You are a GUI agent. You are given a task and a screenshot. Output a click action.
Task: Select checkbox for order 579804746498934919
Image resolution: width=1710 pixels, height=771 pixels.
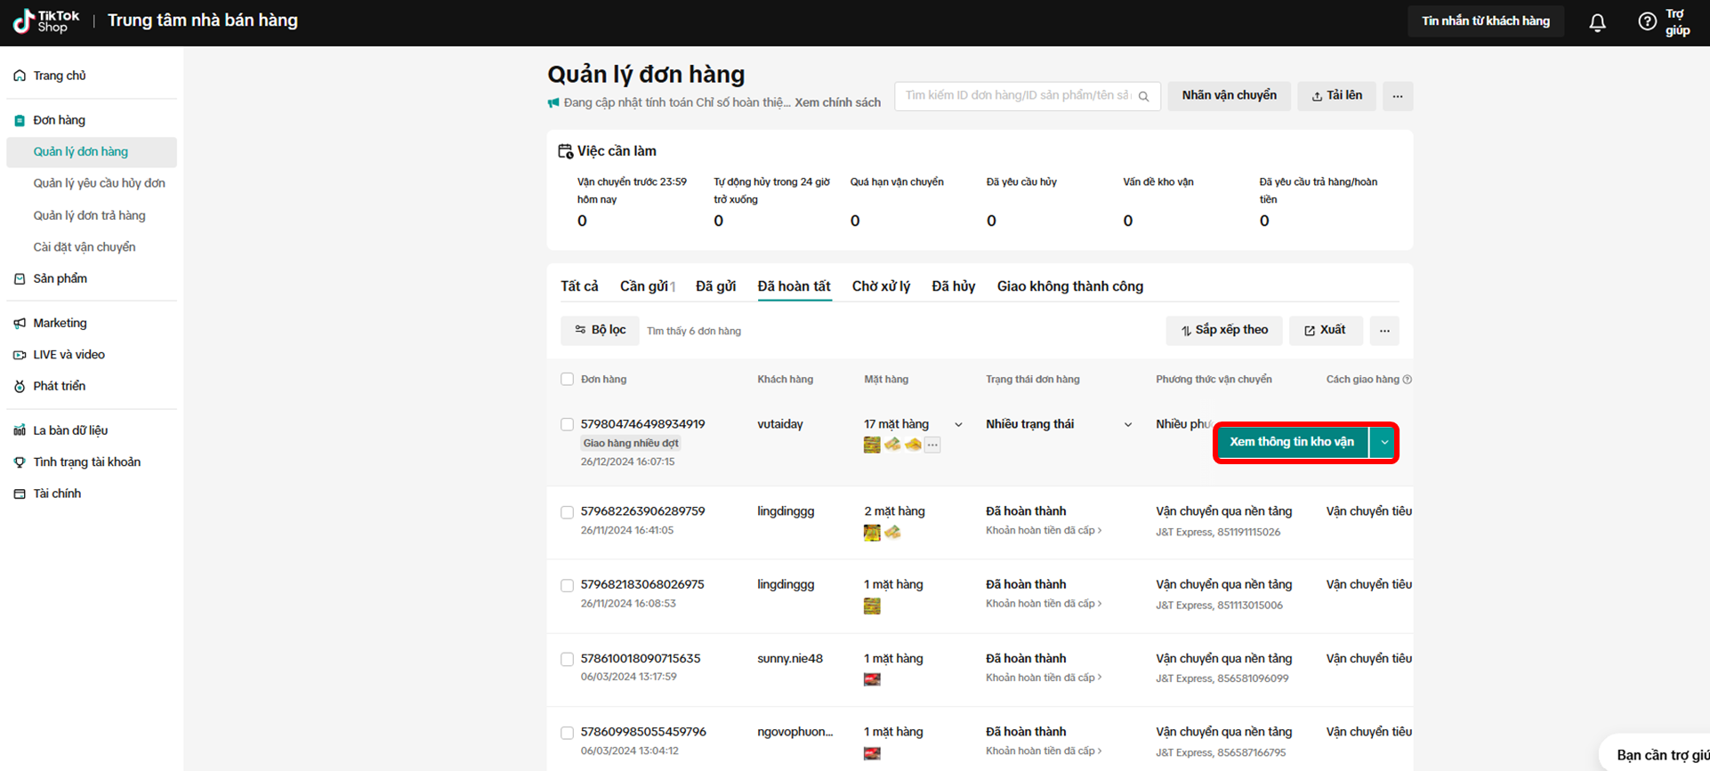click(x=567, y=425)
